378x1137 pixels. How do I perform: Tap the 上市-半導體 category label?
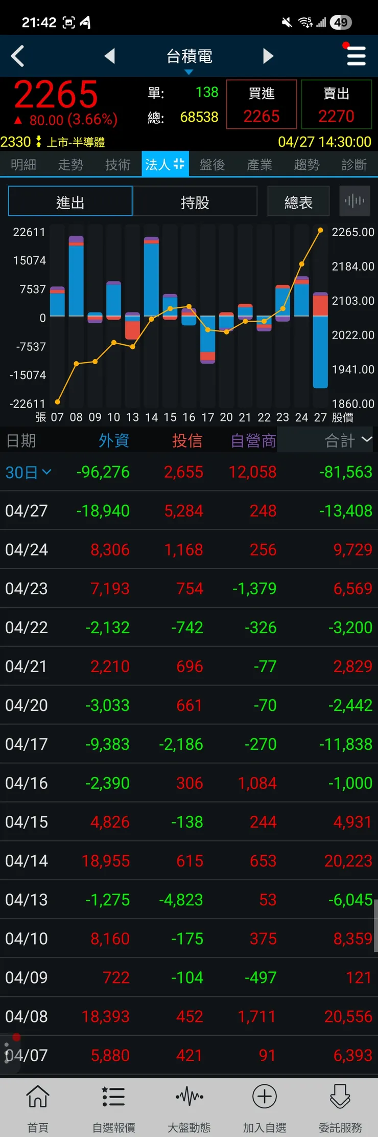click(76, 142)
